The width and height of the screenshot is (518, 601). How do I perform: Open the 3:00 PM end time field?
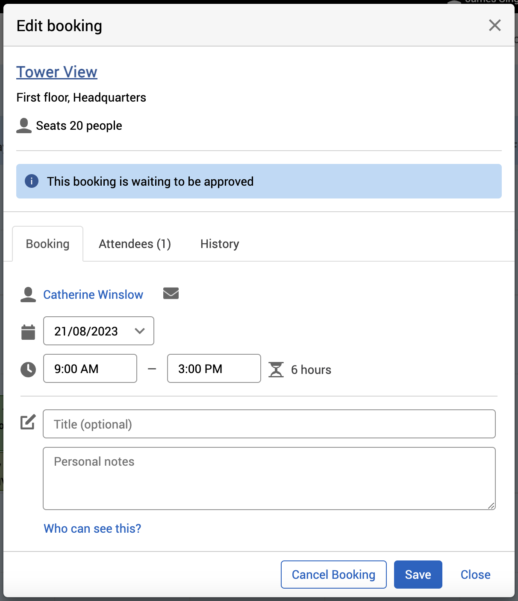[214, 368]
